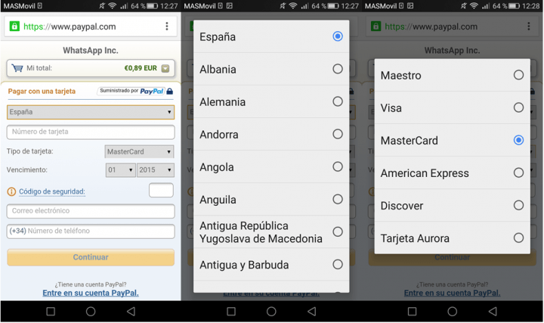This screenshot has height=323, width=544.
Task: Click the Número de tarjeta field
Action: click(91, 132)
